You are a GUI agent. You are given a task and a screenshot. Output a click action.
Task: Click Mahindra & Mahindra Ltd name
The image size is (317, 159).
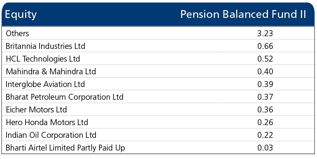click(51, 72)
